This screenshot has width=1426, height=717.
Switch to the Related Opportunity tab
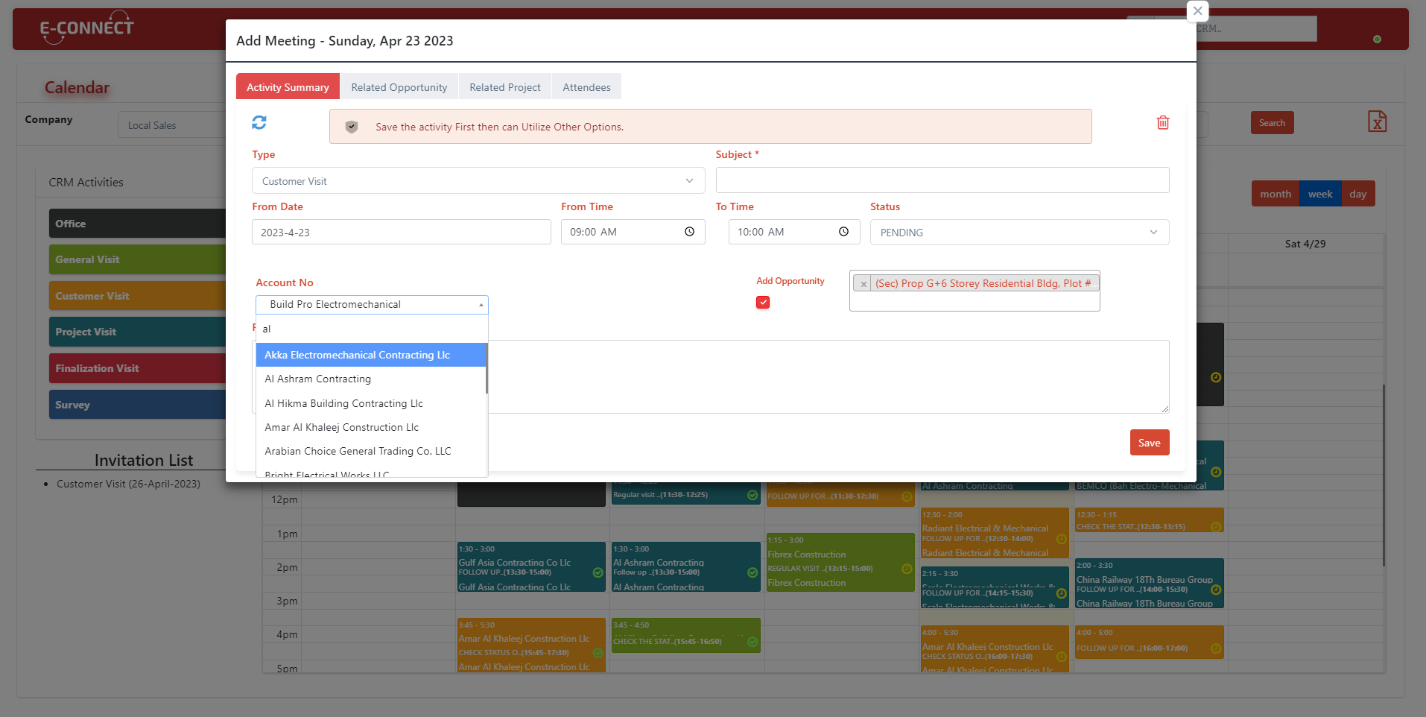coord(399,86)
